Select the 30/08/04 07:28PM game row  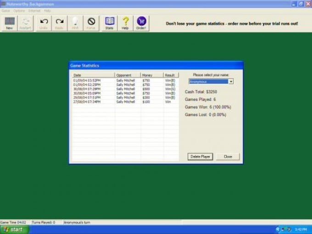pos(125,89)
